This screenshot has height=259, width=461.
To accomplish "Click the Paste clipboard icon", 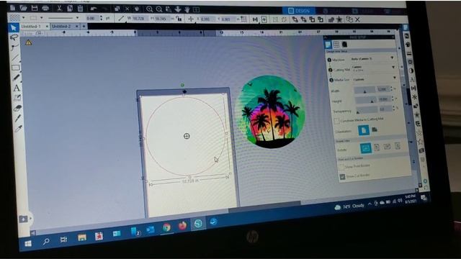I will click(x=80, y=8).
